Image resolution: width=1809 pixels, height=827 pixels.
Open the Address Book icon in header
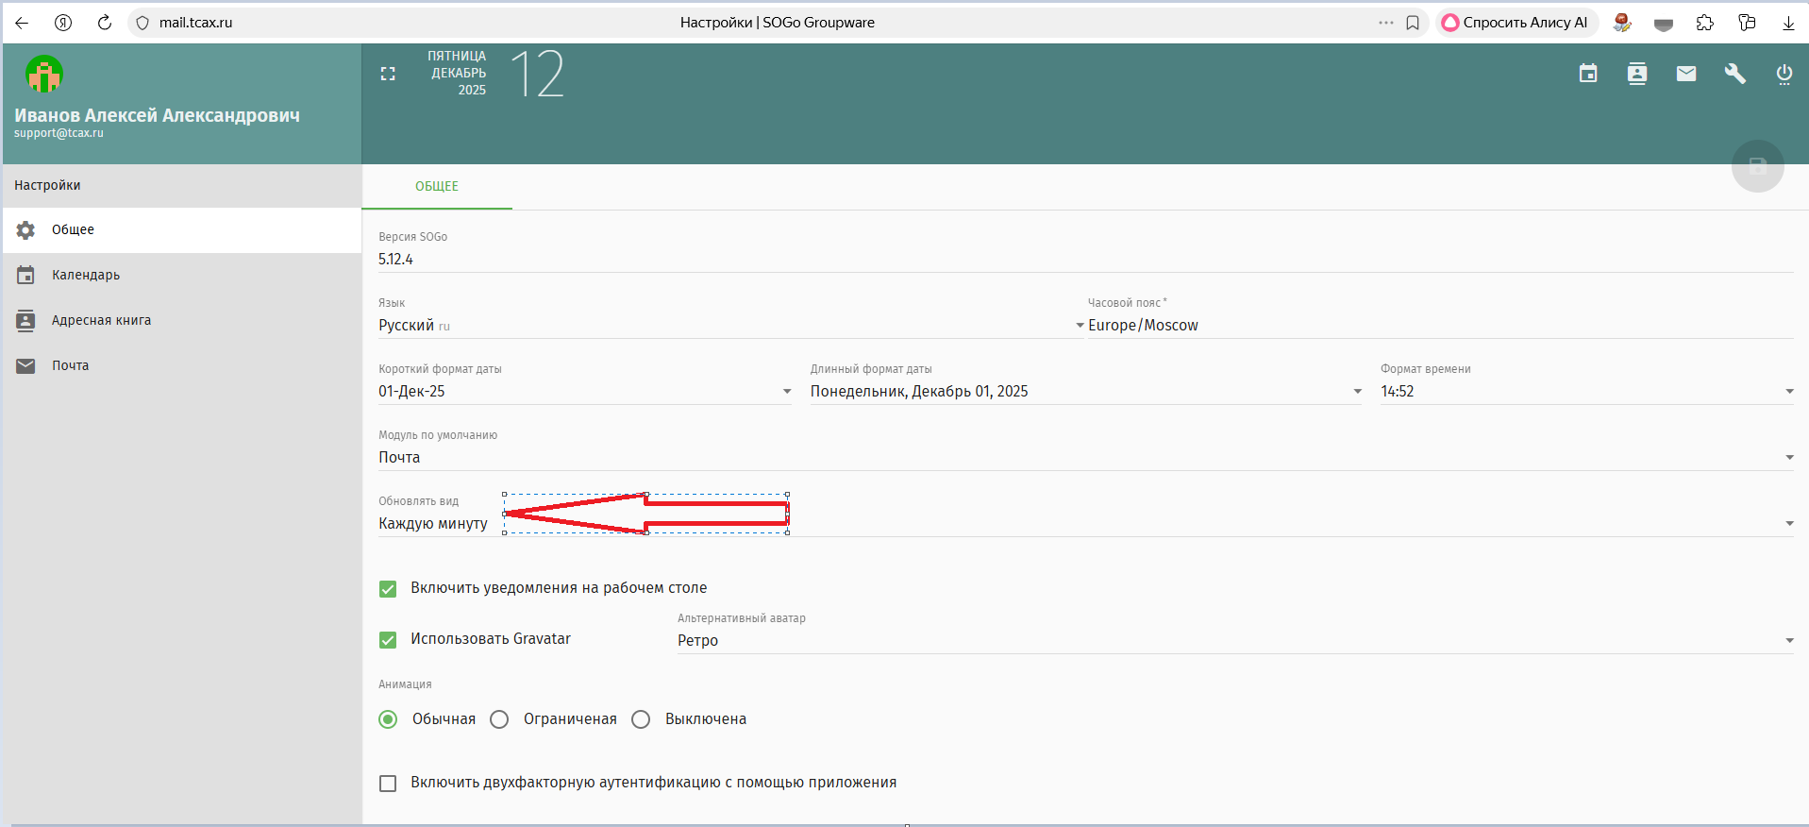(1637, 74)
